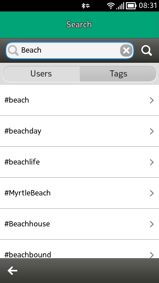This screenshot has height=283, width=159.
Task: Clear the Beach search text
Action: click(127, 50)
